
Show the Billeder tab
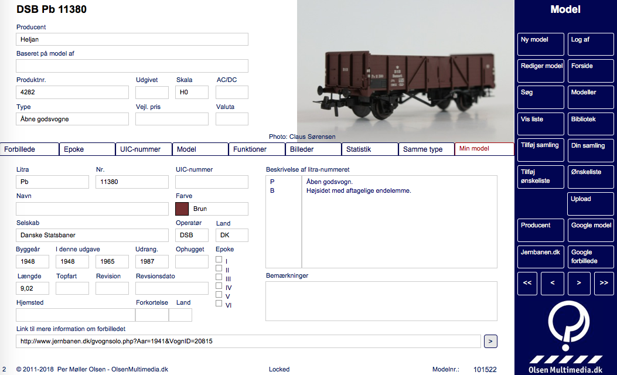click(313, 149)
